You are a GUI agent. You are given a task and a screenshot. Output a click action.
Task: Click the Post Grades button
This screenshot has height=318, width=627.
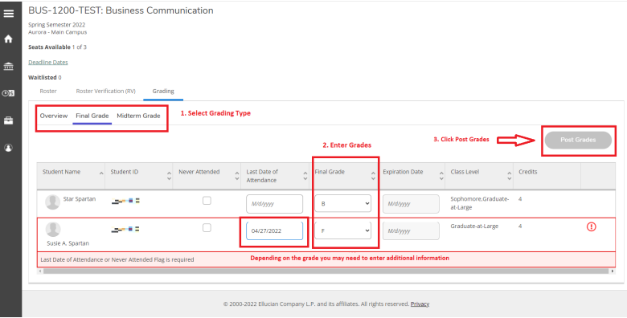tap(578, 140)
